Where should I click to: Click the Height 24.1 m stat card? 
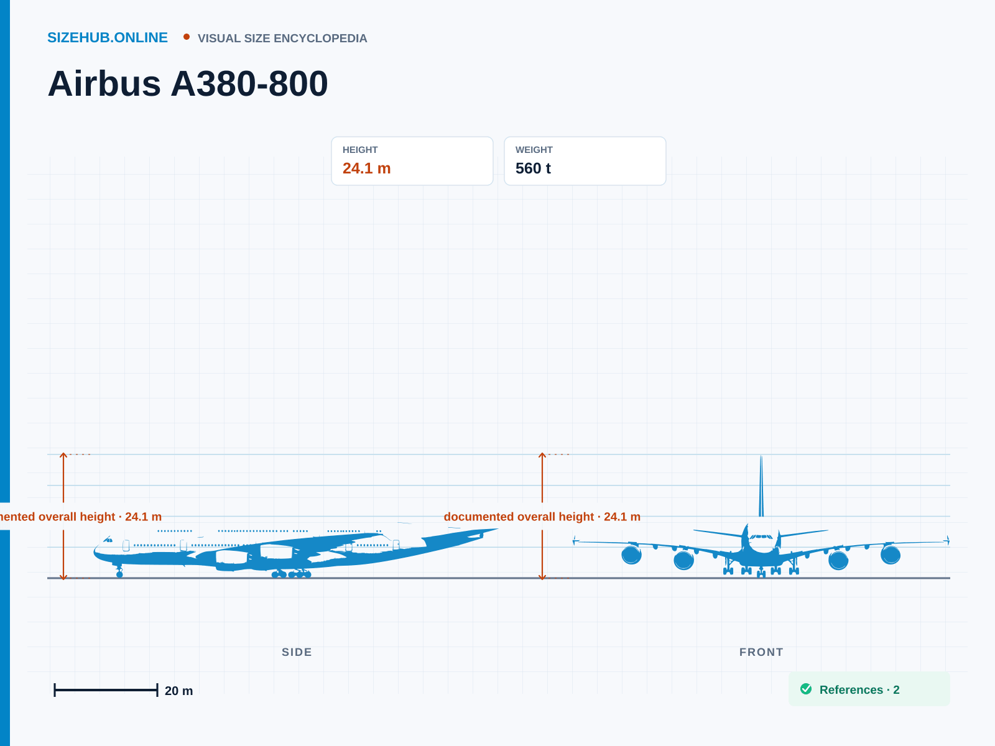click(x=412, y=161)
